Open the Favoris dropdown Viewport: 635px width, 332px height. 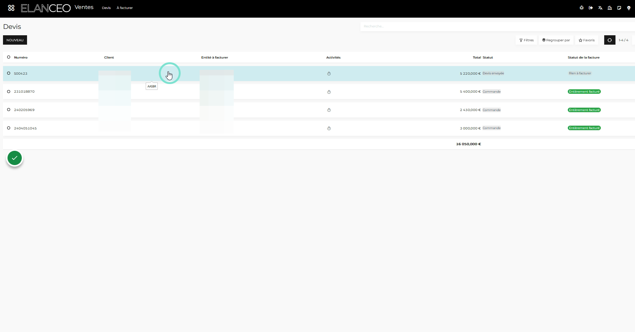587,40
